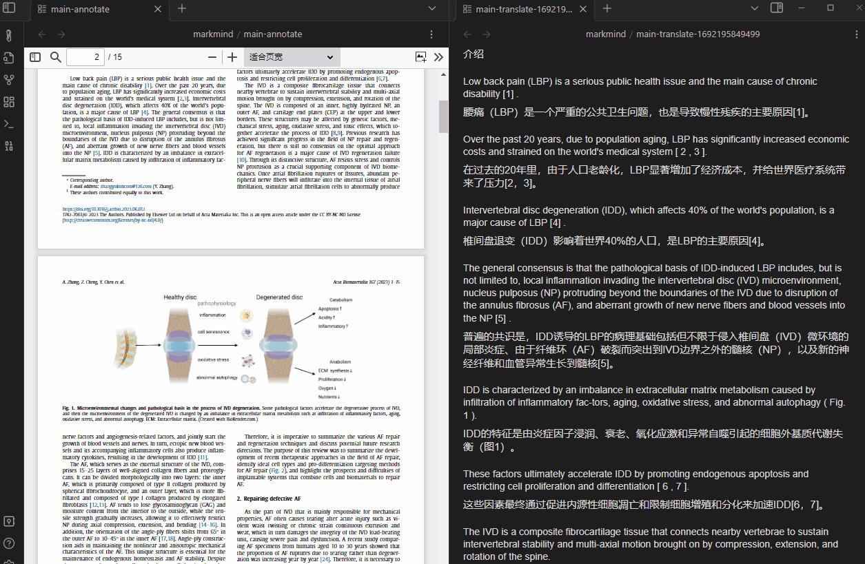Toggle the left sidebar panel icon
Viewport: 865px width, 564px height.
tap(9, 8)
